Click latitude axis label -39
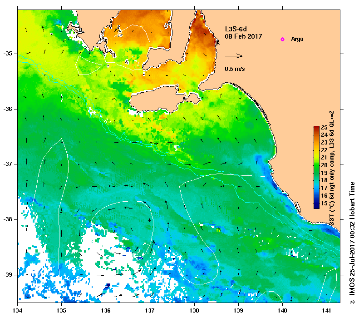The width and height of the screenshot is (359, 318). pos(8,275)
